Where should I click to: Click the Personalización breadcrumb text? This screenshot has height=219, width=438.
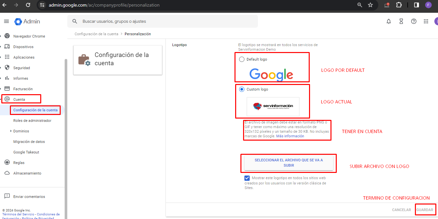click(x=138, y=34)
